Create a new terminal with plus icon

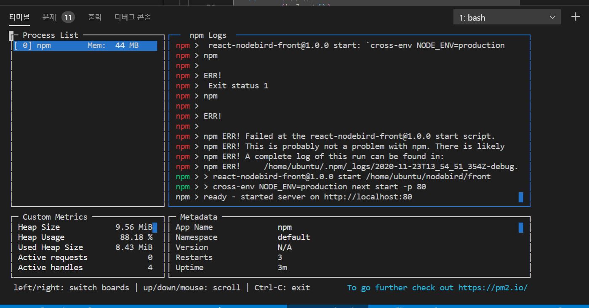pos(575,17)
